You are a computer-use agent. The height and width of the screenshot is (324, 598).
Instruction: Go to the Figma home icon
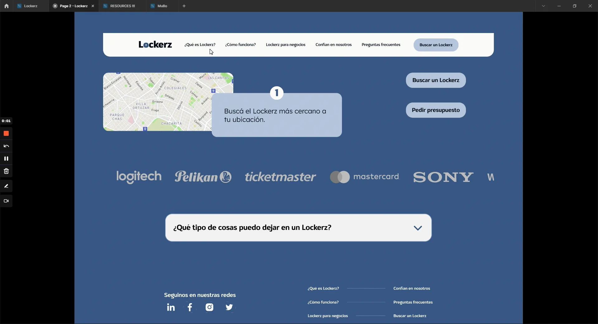tap(6, 6)
